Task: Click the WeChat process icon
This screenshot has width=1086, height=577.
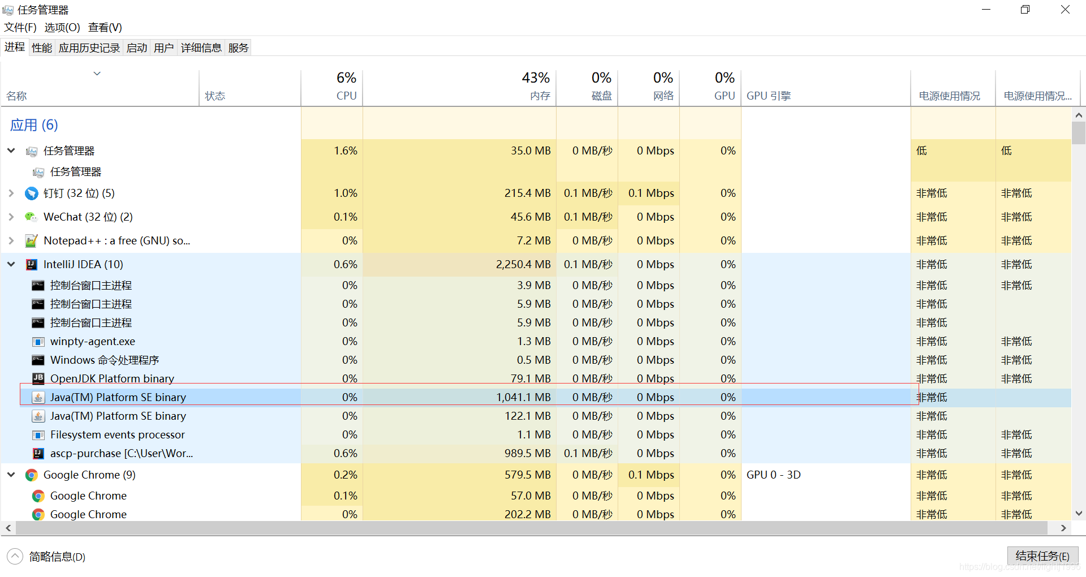Action: pos(32,217)
